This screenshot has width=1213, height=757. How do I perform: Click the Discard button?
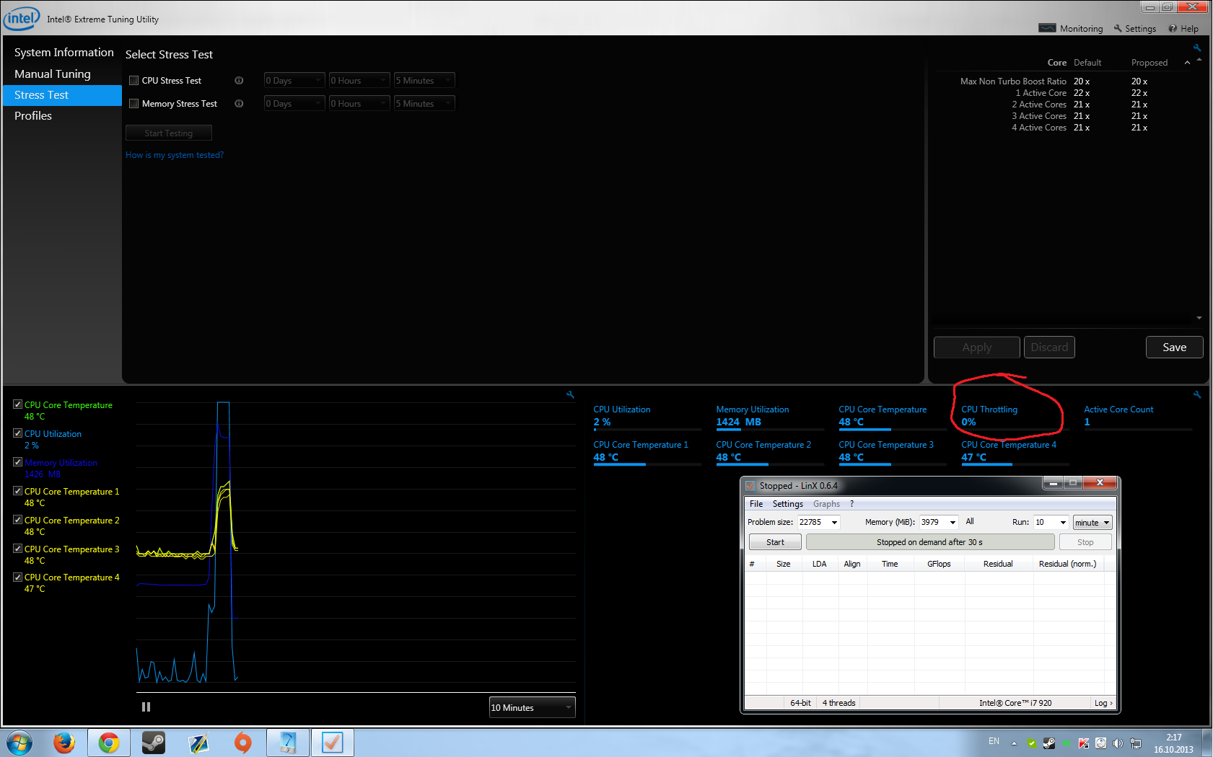click(x=1050, y=347)
